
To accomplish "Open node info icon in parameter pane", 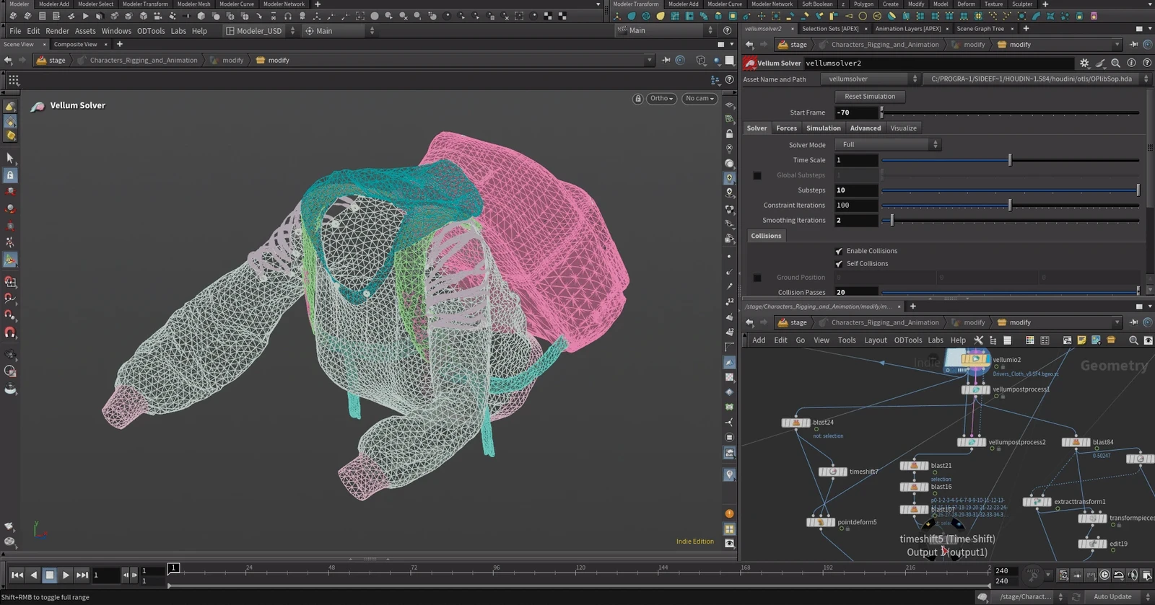I will point(1131,63).
